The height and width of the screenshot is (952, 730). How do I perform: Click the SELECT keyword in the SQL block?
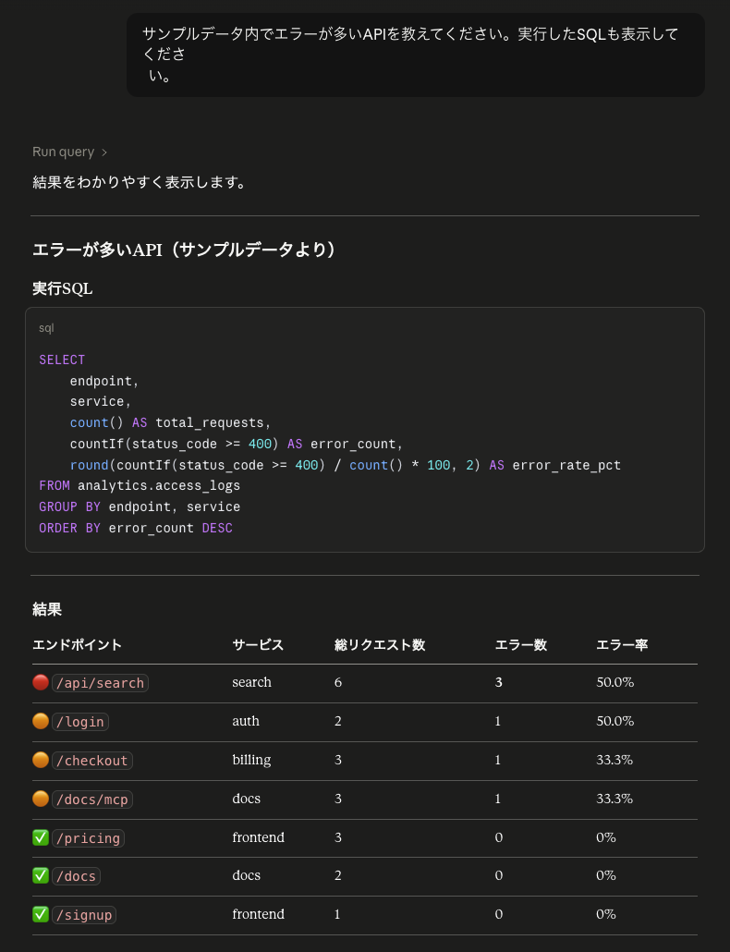[62, 360]
